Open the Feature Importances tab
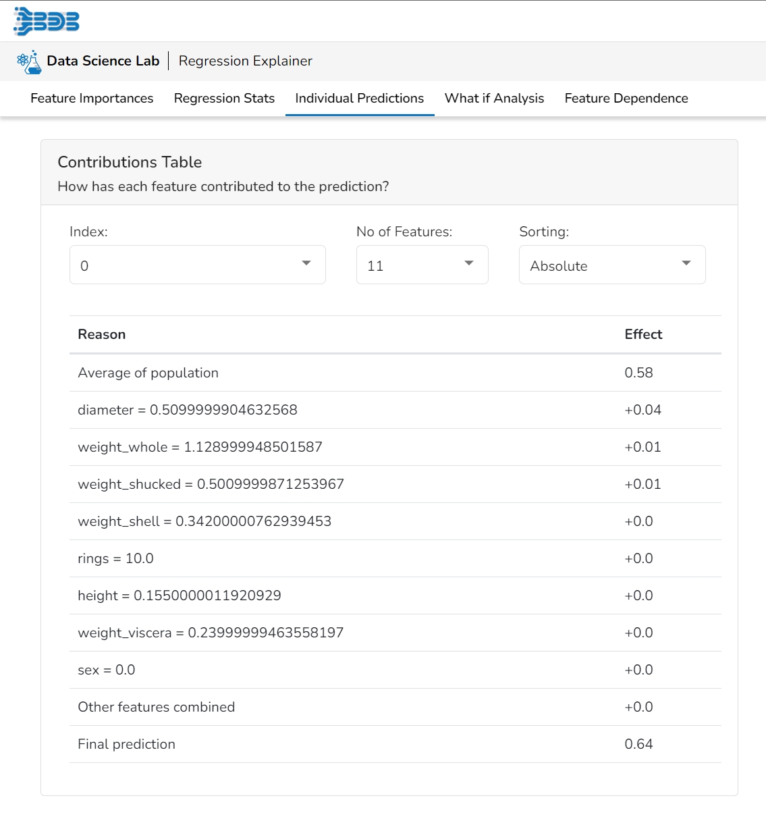766x821 pixels. click(x=92, y=99)
